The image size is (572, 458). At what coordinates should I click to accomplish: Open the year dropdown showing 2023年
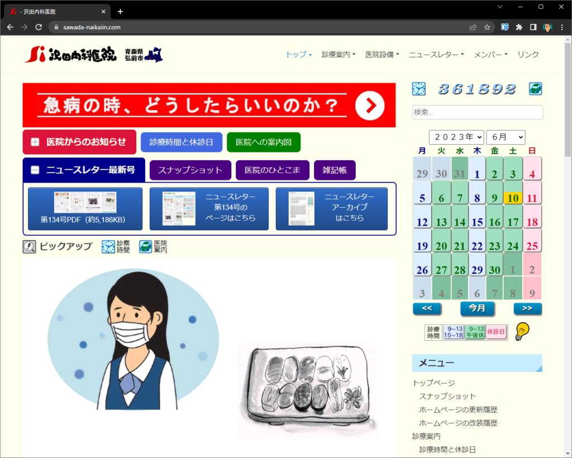coord(456,137)
